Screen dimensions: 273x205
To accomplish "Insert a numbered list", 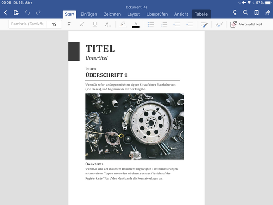I will coord(164,24).
